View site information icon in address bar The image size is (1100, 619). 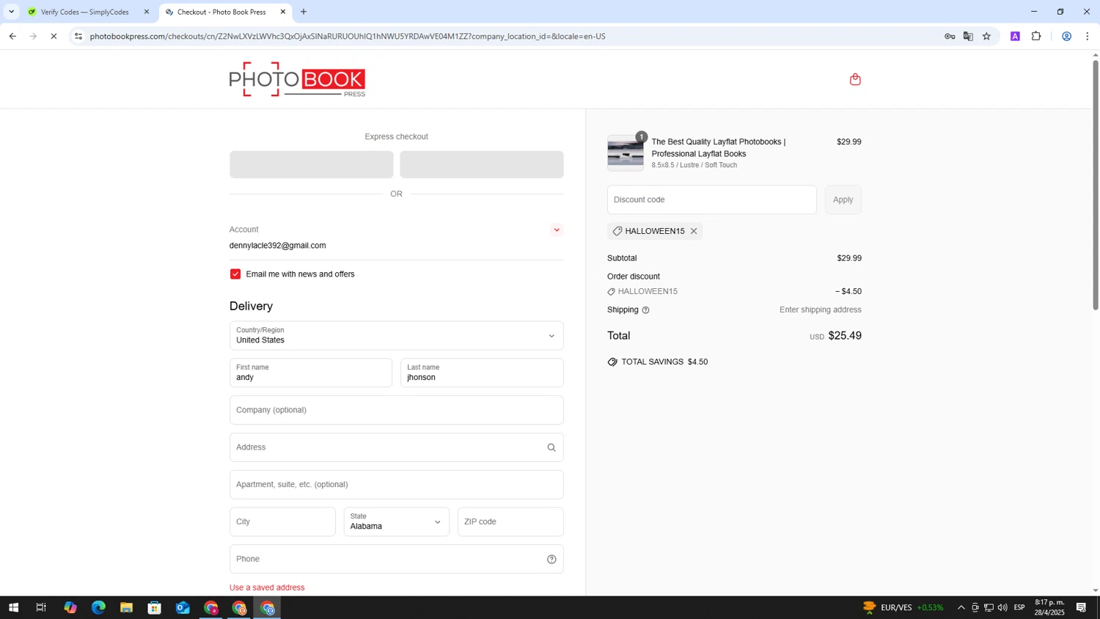(x=78, y=36)
